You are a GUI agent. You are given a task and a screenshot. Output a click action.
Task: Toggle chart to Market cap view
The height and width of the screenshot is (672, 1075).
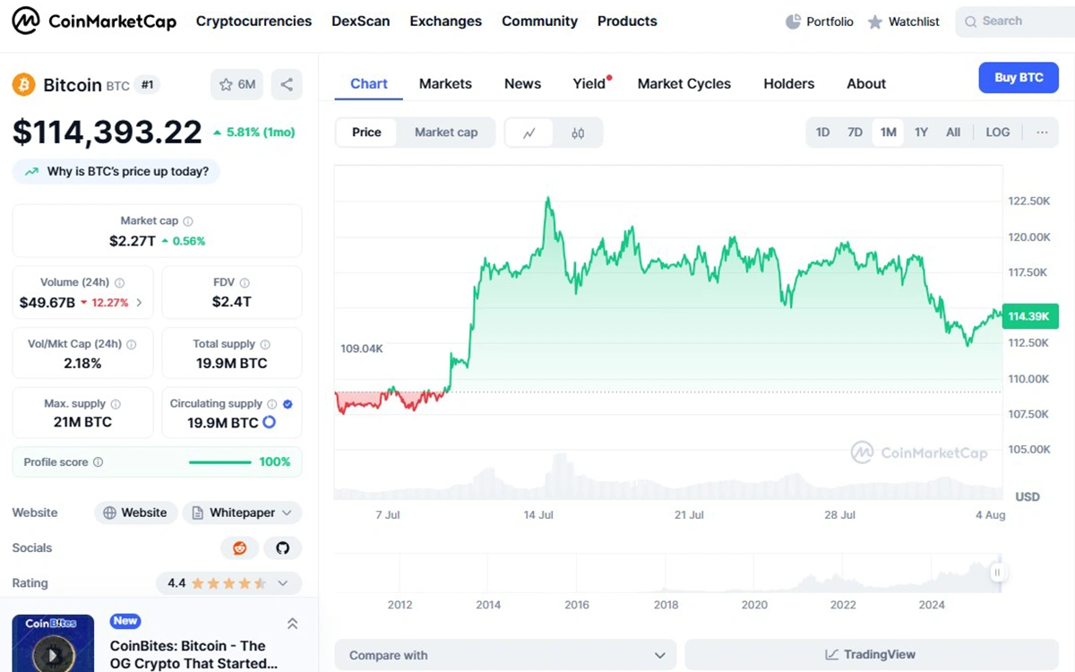[445, 133]
